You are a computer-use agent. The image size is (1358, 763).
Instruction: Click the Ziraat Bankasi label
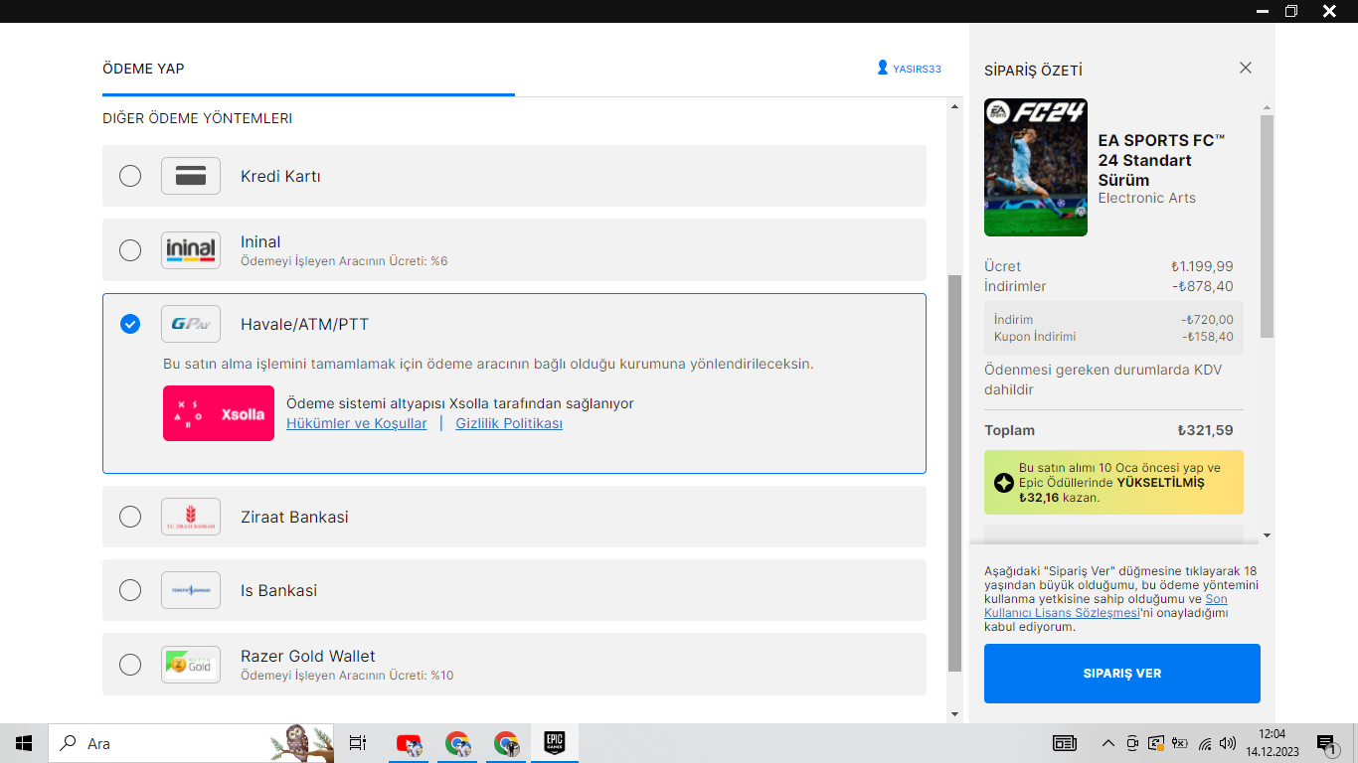(294, 517)
